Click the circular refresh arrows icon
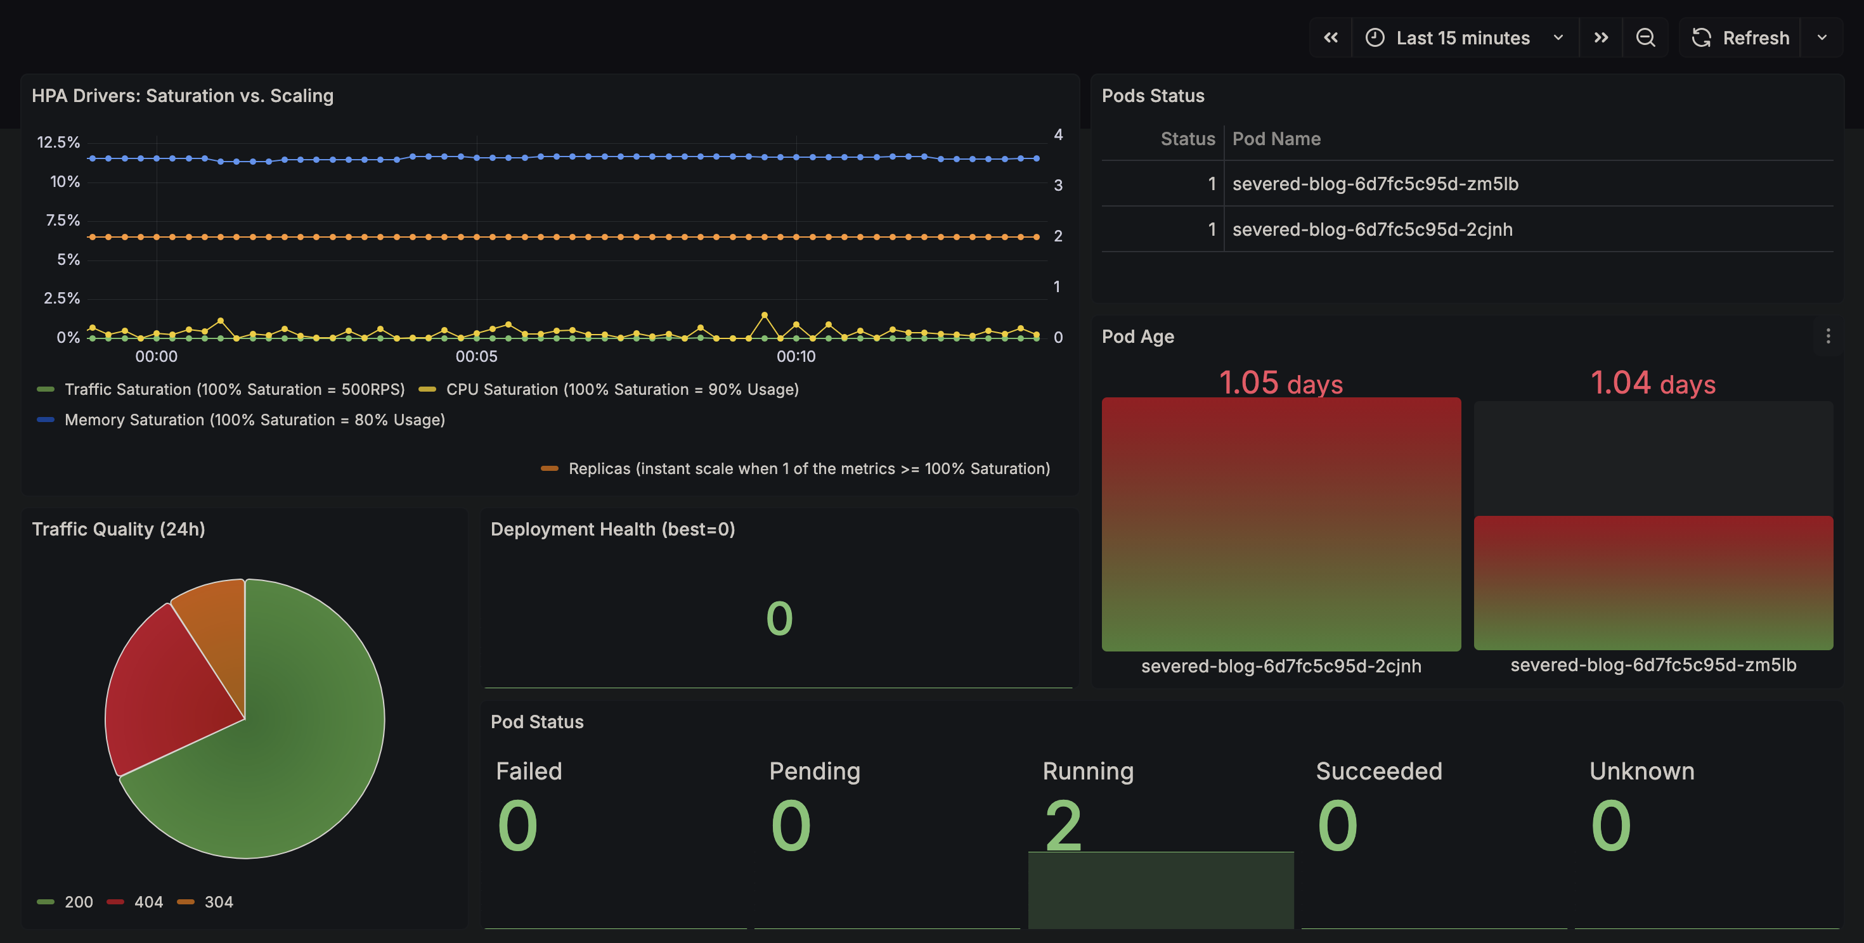The width and height of the screenshot is (1864, 943). (1701, 37)
